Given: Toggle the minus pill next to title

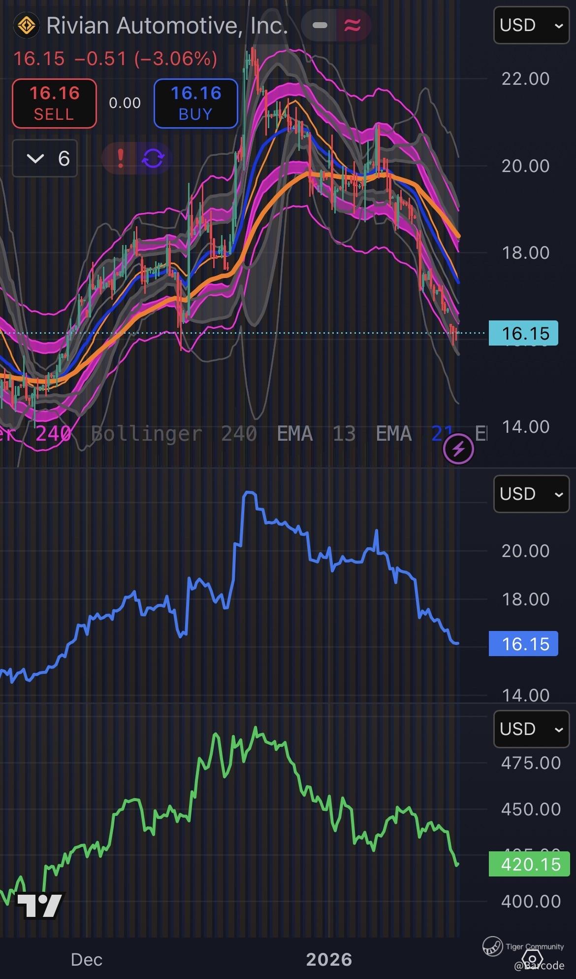Looking at the screenshot, I should [320, 25].
